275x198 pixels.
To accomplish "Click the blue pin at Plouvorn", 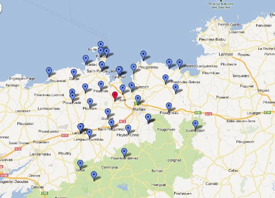I will [x=90, y=103].
